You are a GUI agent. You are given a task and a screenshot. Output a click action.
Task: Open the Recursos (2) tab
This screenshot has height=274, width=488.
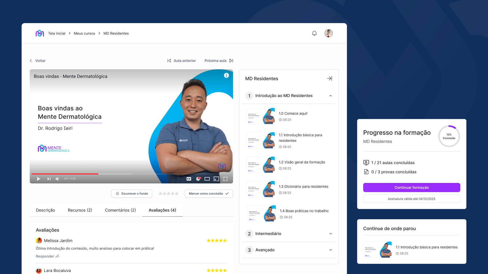(80, 210)
